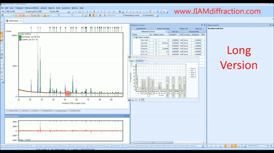
Task: Adjust the second toolbar slider handle
Action: (72, 15)
